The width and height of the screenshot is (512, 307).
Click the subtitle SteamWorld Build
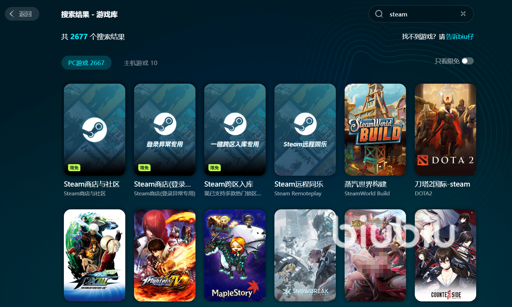point(367,194)
